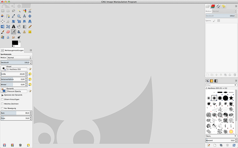Select the Cage Transform tool

point(8,27)
